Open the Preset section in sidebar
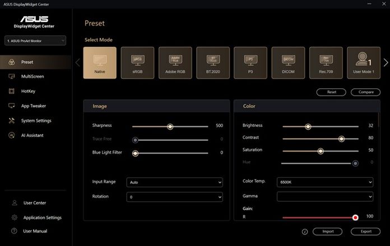Screen dimensions: 390x246 click(35, 62)
